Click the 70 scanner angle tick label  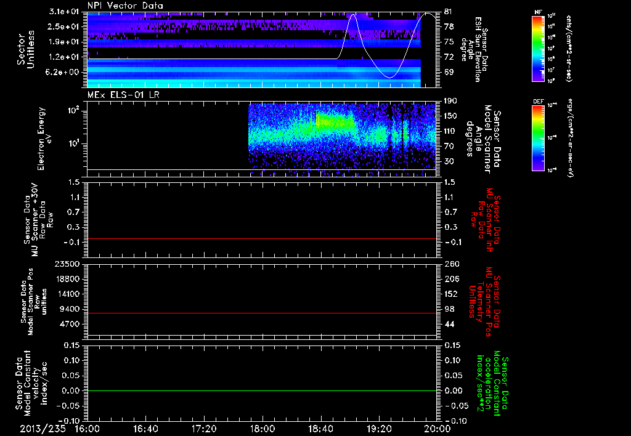pyautogui.click(x=449, y=147)
